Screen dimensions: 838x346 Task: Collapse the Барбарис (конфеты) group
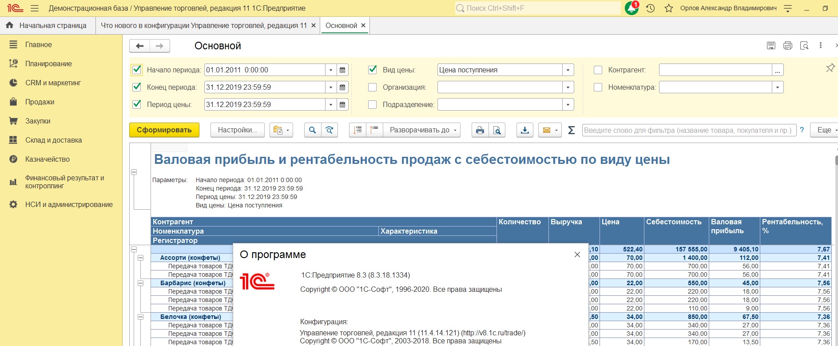tap(141, 283)
